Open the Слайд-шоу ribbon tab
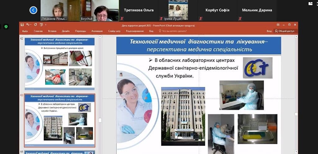 coord(114,31)
